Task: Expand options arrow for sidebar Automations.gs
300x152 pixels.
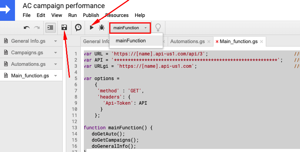Action: pos(55,64)
